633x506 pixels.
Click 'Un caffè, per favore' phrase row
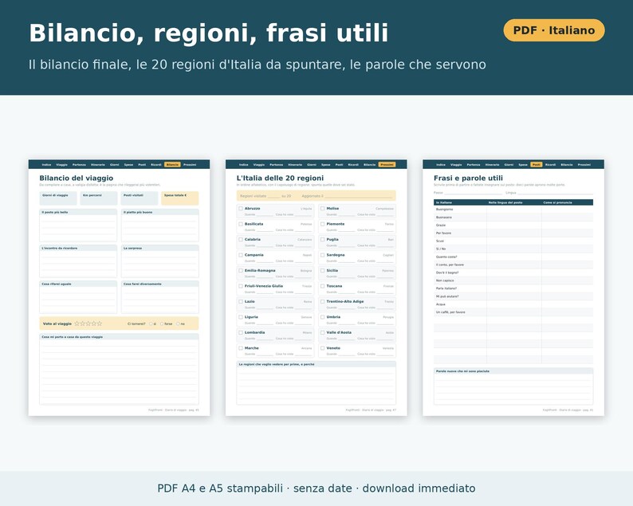tap(513, 312)
